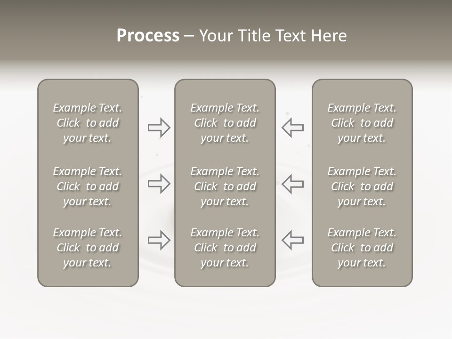Click the left rounded rectangle's bottom edge
Screen dimensions: 452x339
coord(88,286)
